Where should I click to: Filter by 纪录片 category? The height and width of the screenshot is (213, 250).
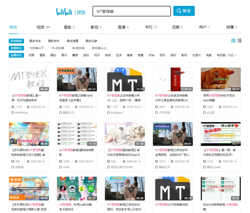[197, 55]
